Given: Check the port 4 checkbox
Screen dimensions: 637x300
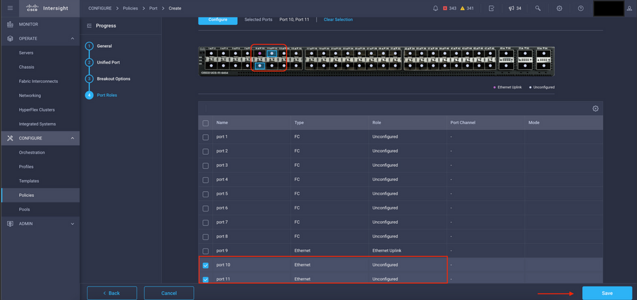Looking at the screenshot, I should (205, 180).
